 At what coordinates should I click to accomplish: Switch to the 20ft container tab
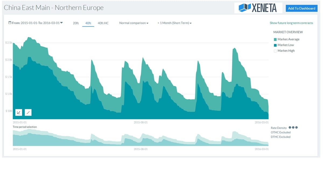coord(76,23)
